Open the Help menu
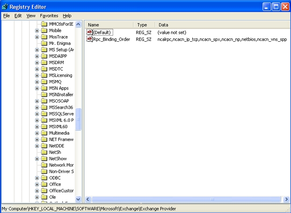This screenshot has height=213, width=291. [67, 16]
